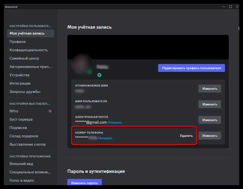Reveal the phone number via Показать link

point(105,138)
